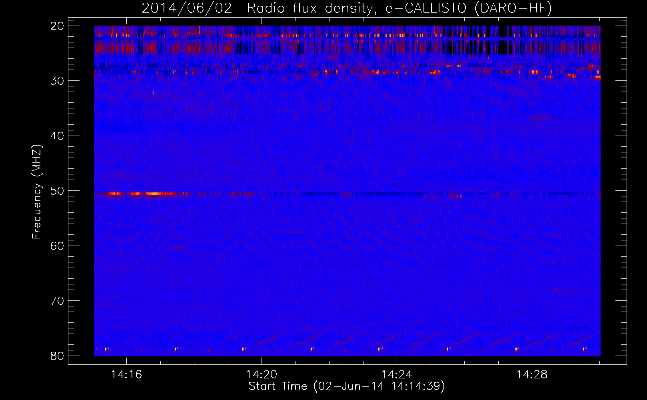Select the 40 frequency tick label
This screenshot has height=400, width=647.
pos(57,136)
